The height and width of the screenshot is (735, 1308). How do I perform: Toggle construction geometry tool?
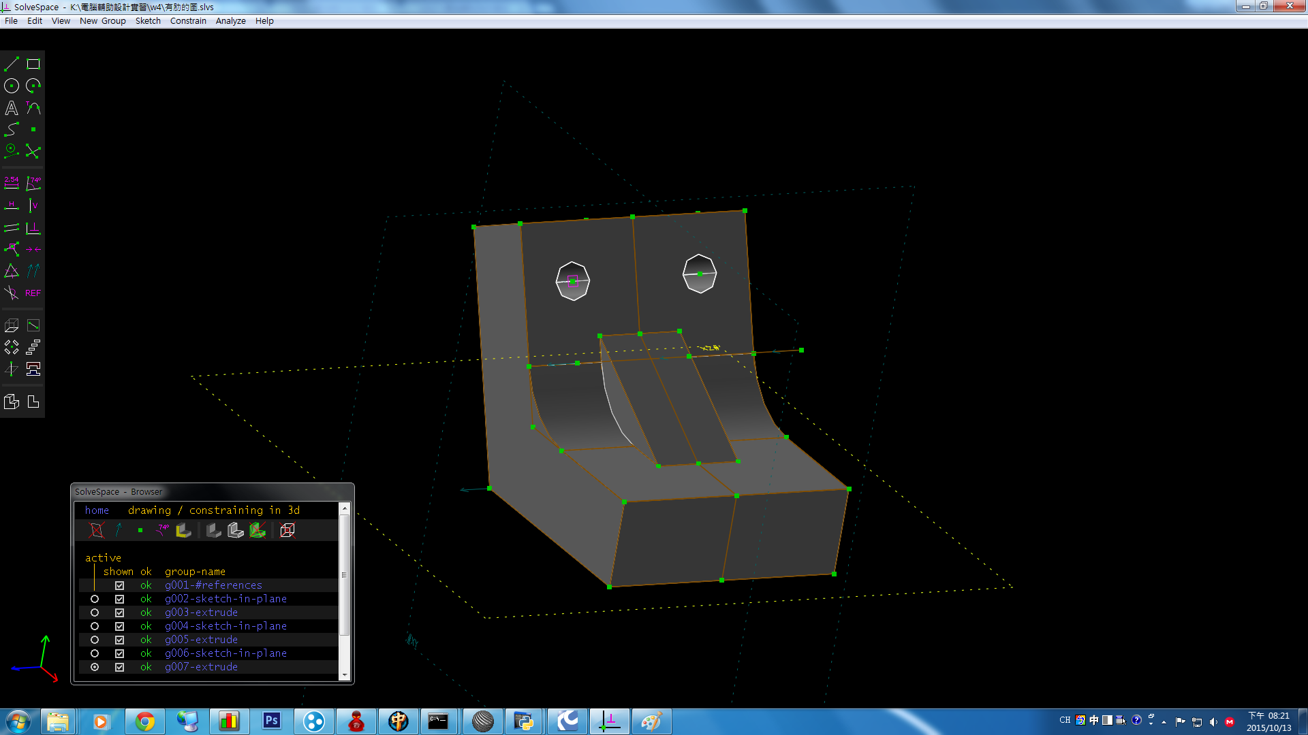click(12, 151)
